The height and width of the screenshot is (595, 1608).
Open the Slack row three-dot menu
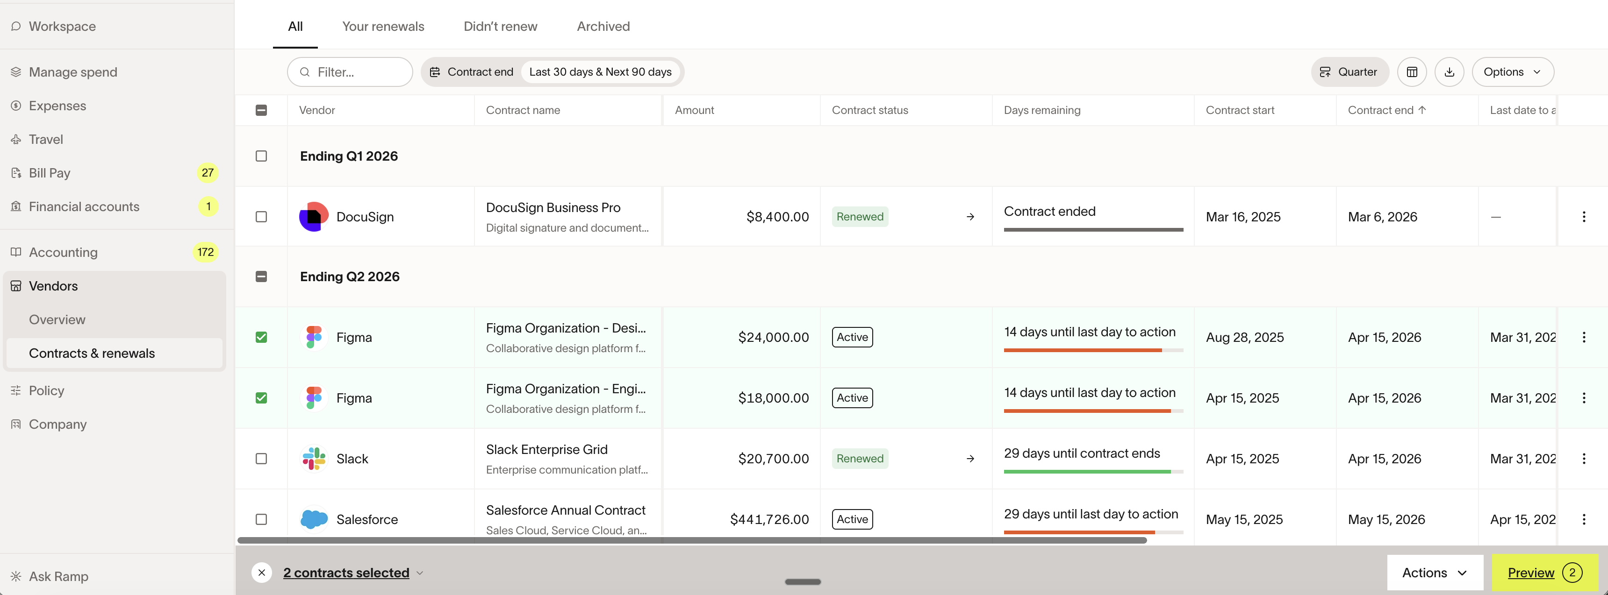(1584, 459)
